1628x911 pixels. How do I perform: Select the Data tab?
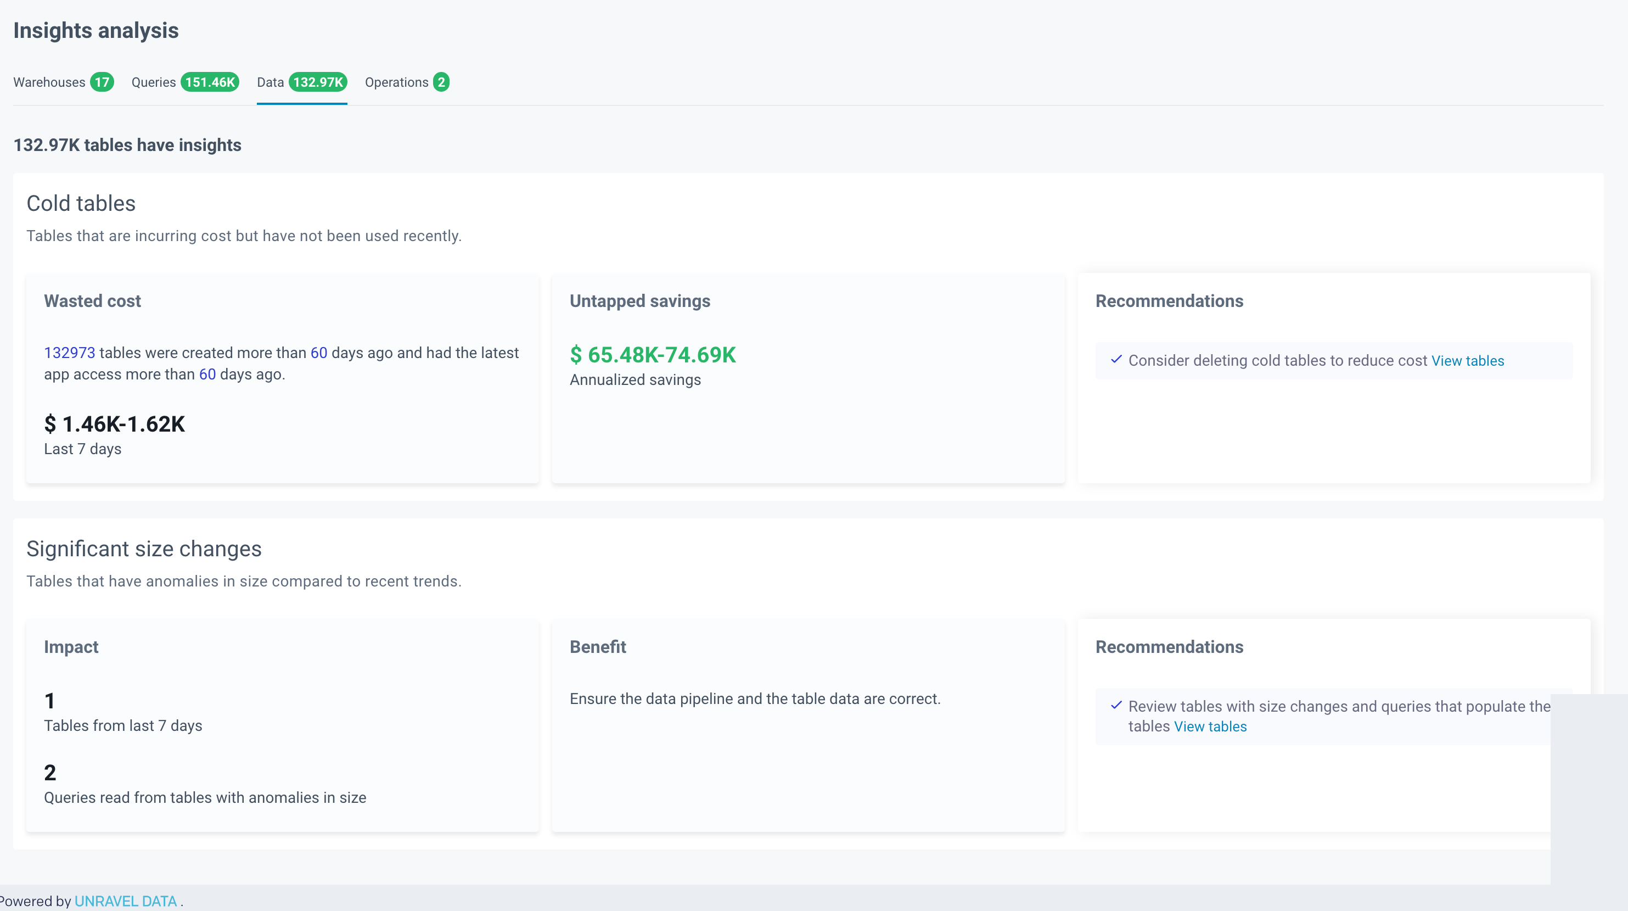tap(270, 82)
